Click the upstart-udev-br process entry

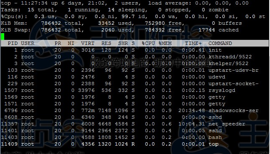(x=233, y=70)
